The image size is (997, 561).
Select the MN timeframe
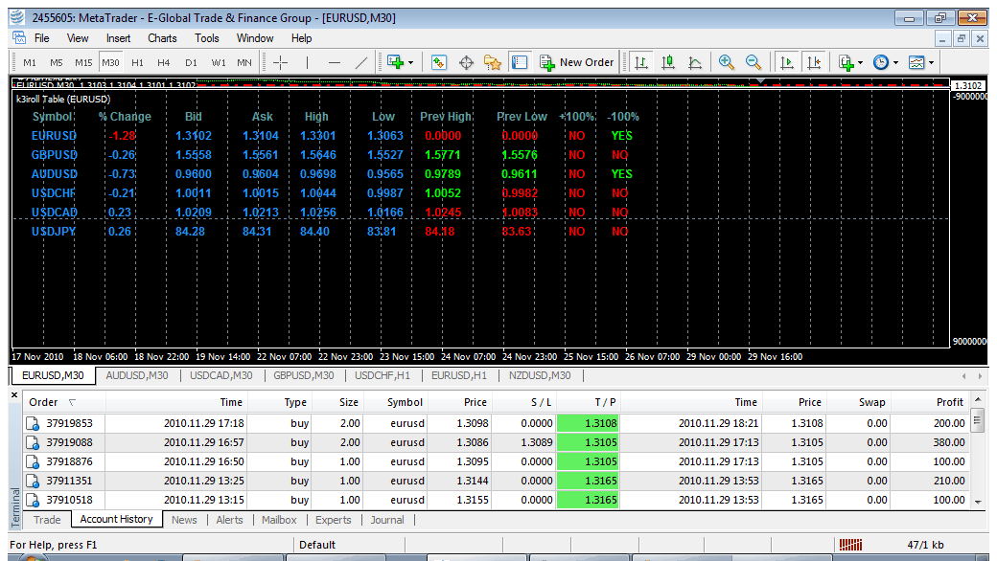click(x=244, y=63)
